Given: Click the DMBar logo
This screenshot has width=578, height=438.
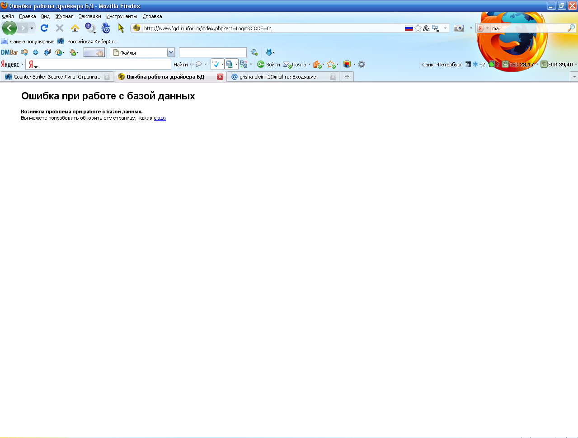Looking at the screenshot, I should pos(9,52).
